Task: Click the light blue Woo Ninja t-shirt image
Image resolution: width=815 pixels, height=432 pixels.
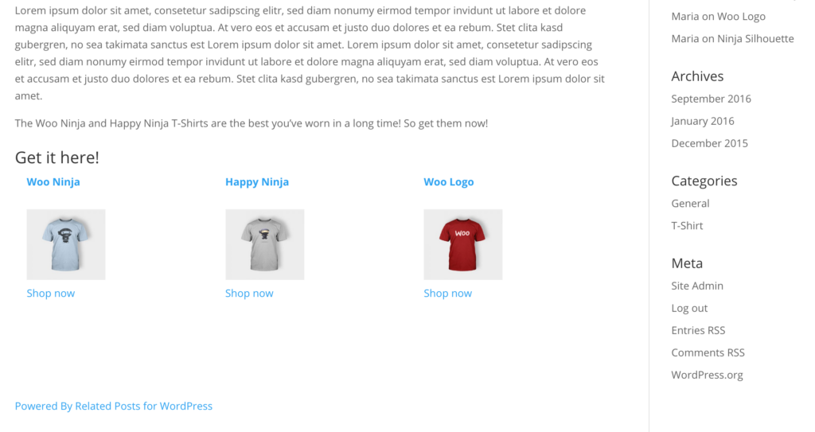Action: (x=66, y=244)
